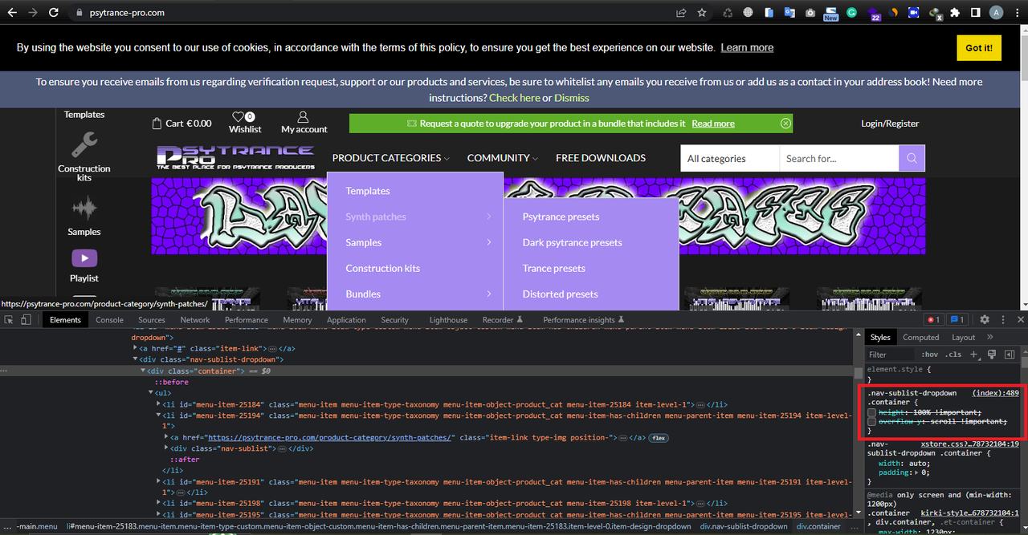Toggle the .cls class editor button
The height and width of the screenshot is (535, 1028).
click(953, 354)
